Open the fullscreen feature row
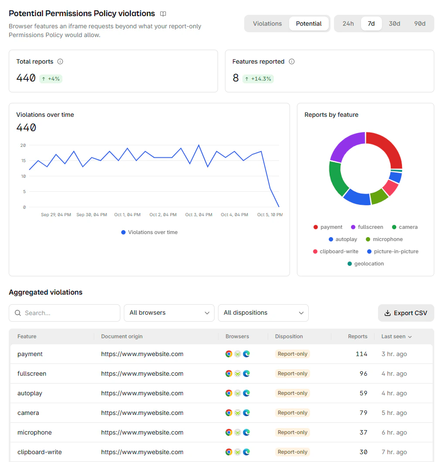Image resolution: width=443 pixels, height=462 pixels. 221,374
